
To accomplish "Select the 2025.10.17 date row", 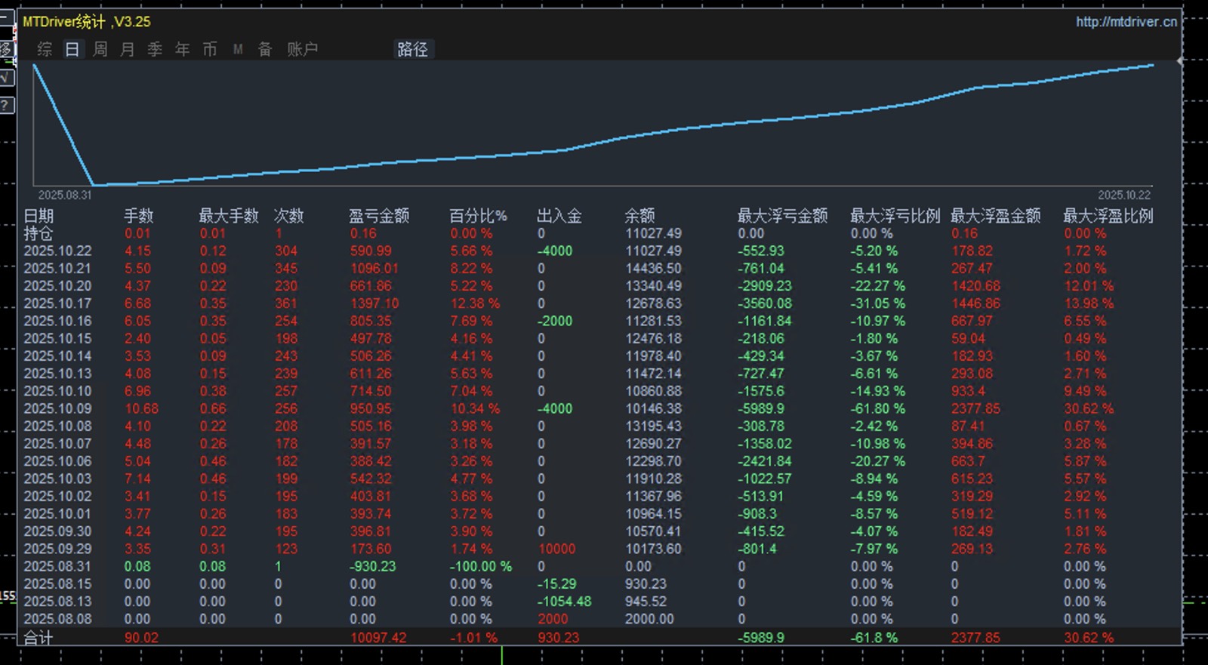I will 58,303.
